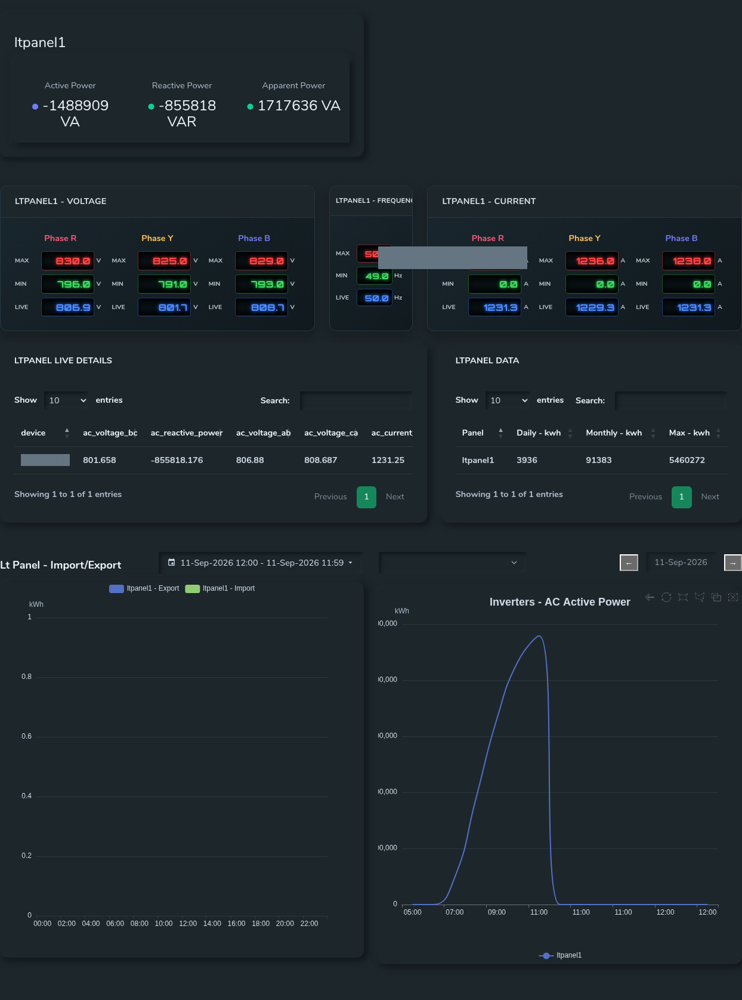Click the Phase R live current 1231.3 display
742x1000 pixels.
click(x=494, y=308)
